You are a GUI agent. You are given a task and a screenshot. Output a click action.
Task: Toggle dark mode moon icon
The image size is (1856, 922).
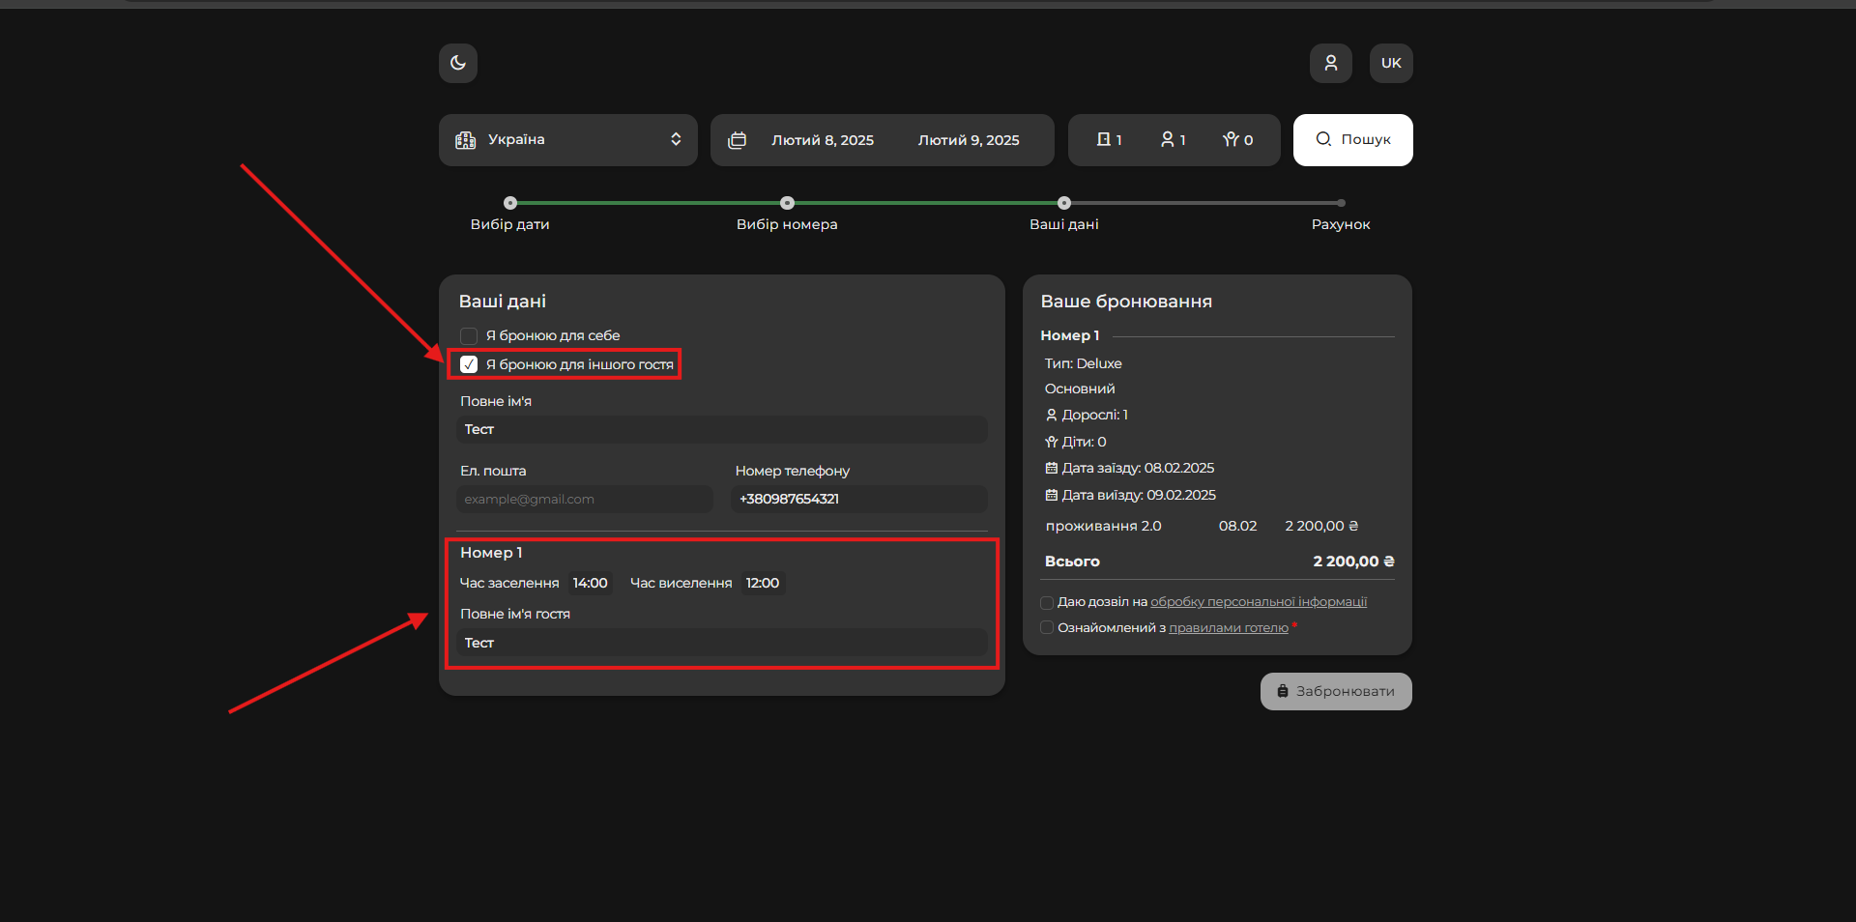[458, 63]
